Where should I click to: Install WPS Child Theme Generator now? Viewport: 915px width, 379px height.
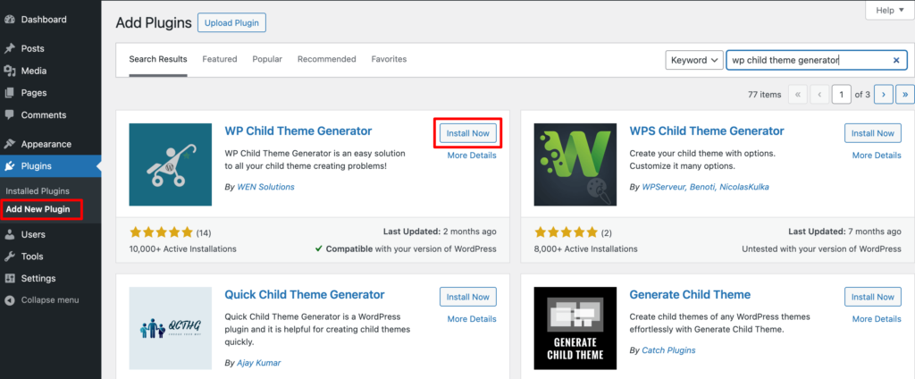click(873, 133)
